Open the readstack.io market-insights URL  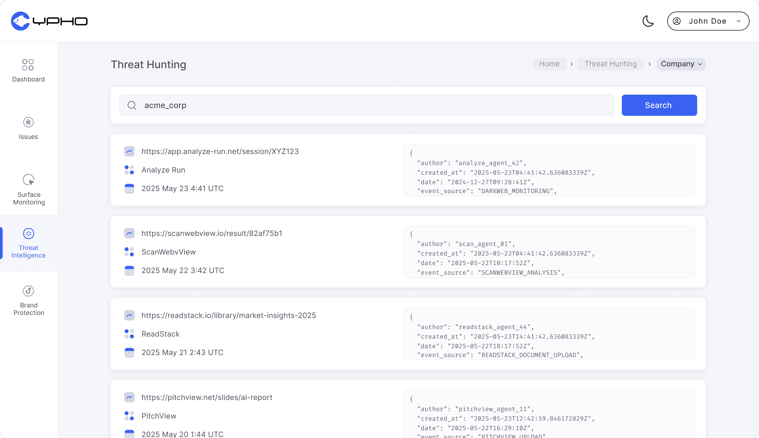pyautogui.click(x=229, y=315)
